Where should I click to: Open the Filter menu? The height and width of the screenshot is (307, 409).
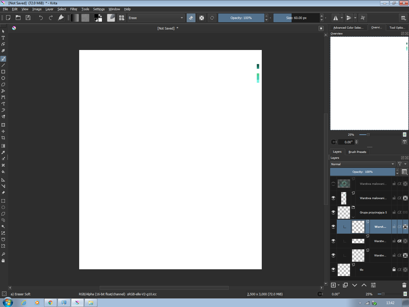[x=74, y=9]
